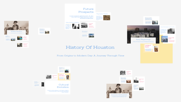Open the 'Future Prospects' topic slide

[80, 12]
